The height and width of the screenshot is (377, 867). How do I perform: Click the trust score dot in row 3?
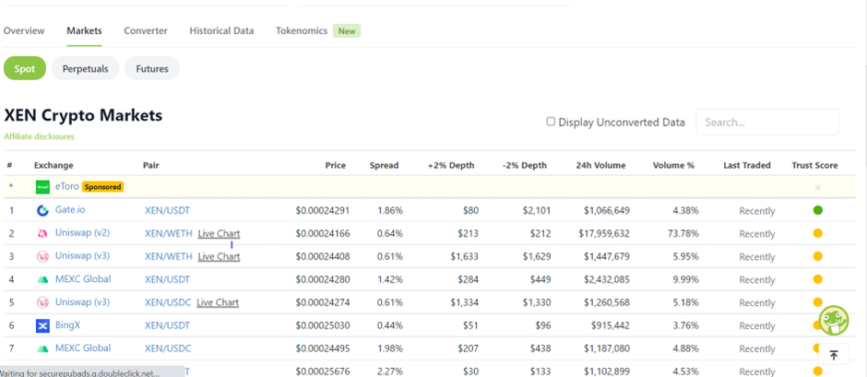coord(818,256)
